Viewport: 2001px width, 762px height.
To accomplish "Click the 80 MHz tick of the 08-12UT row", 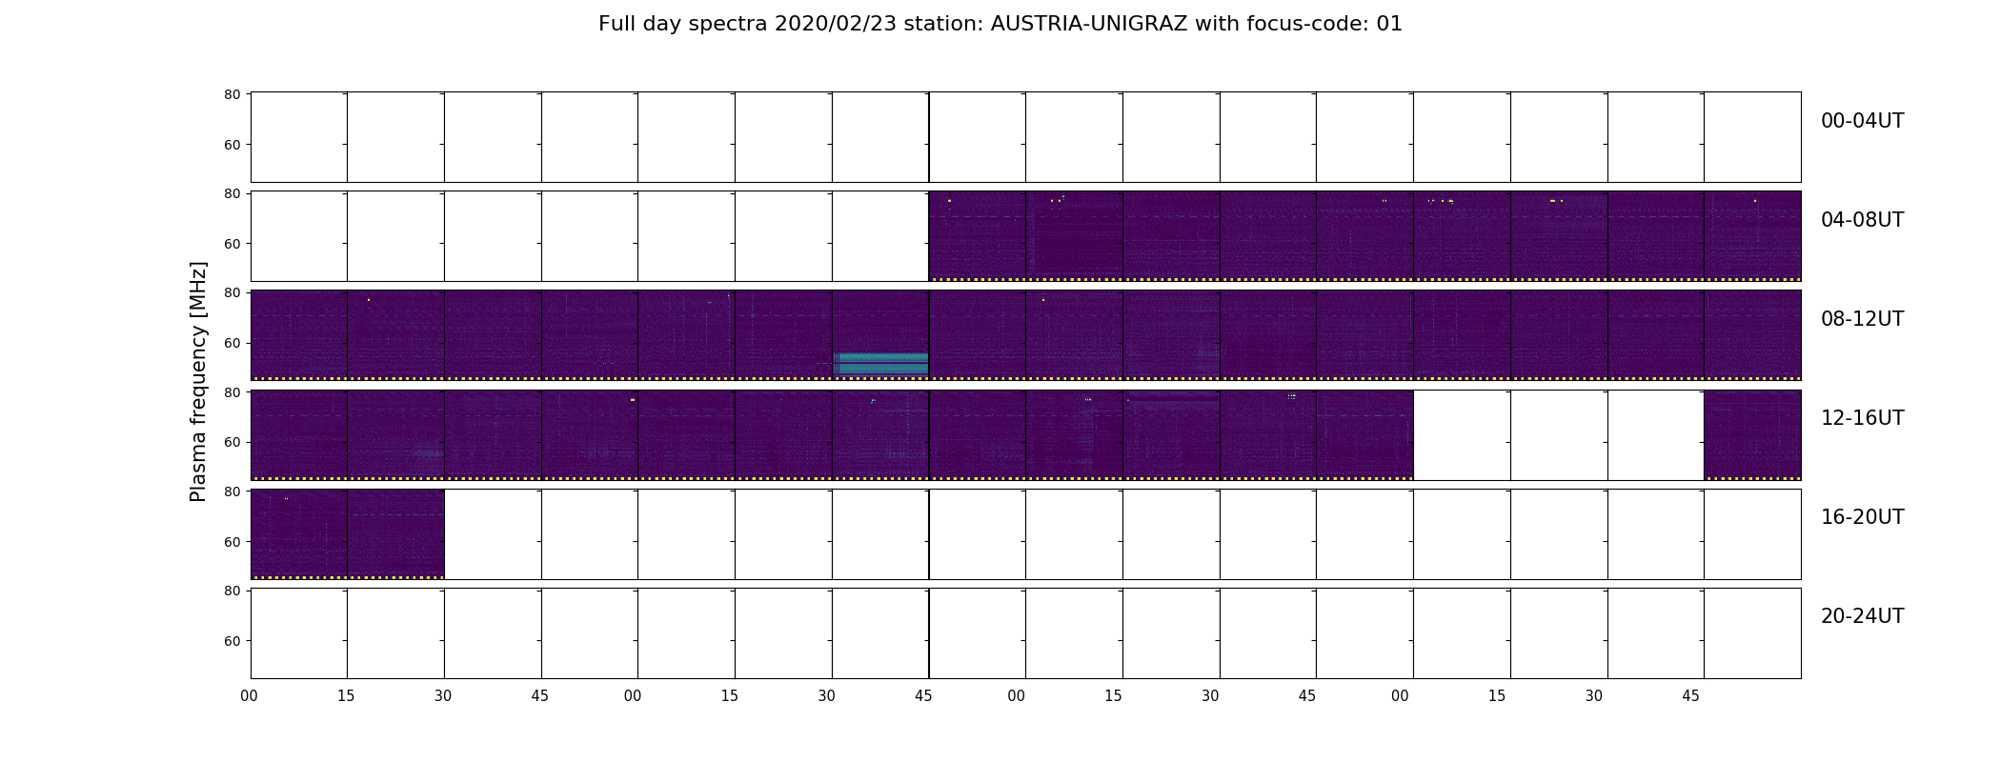I will click(232, 292).
